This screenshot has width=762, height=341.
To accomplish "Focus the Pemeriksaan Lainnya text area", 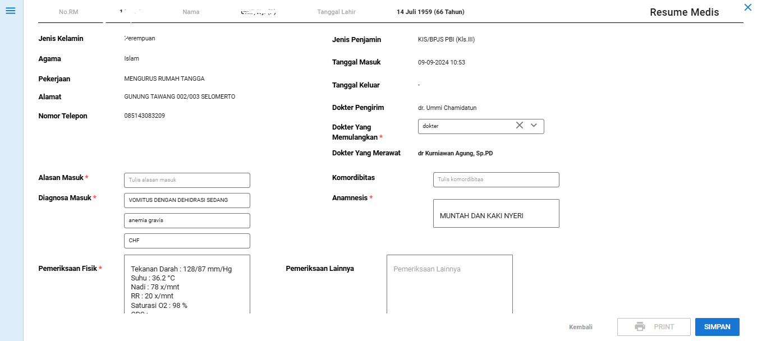I will pyautogui.click(x=449, y=286).
